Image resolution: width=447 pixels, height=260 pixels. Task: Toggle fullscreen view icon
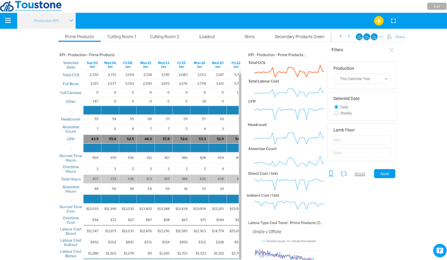point(393,21)
